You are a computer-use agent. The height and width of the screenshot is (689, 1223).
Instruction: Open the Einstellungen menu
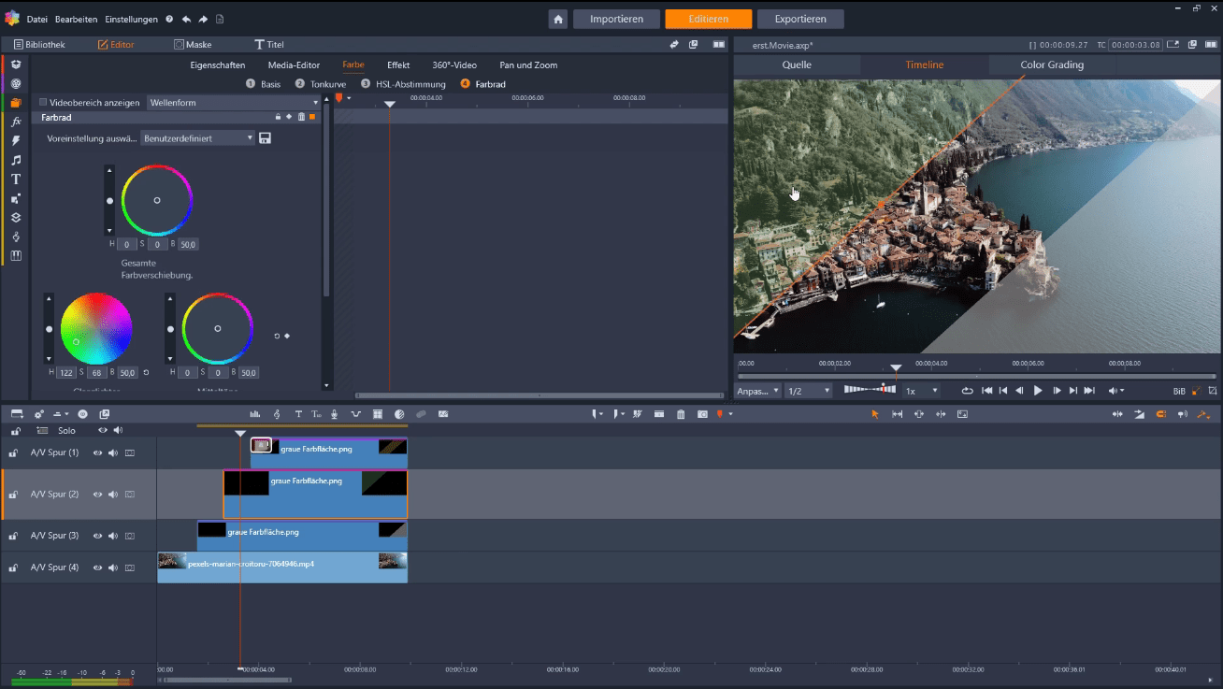pos(131,20)
